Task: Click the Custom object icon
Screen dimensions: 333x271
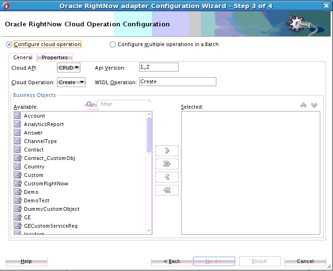Action: tap(18, 175)
